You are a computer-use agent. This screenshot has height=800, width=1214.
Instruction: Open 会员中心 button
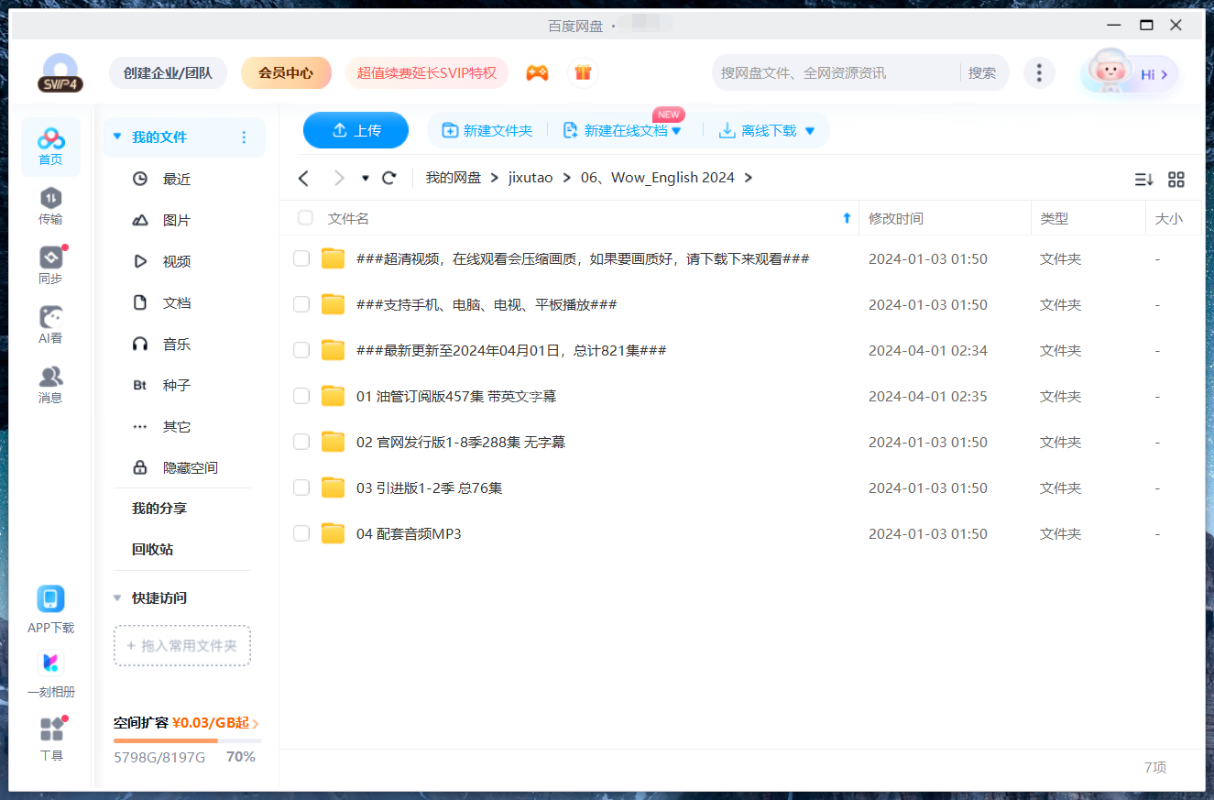tap(286, 72)
